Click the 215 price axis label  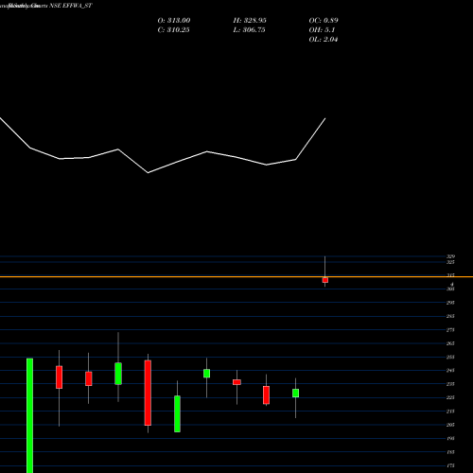(x=450, y=412)
